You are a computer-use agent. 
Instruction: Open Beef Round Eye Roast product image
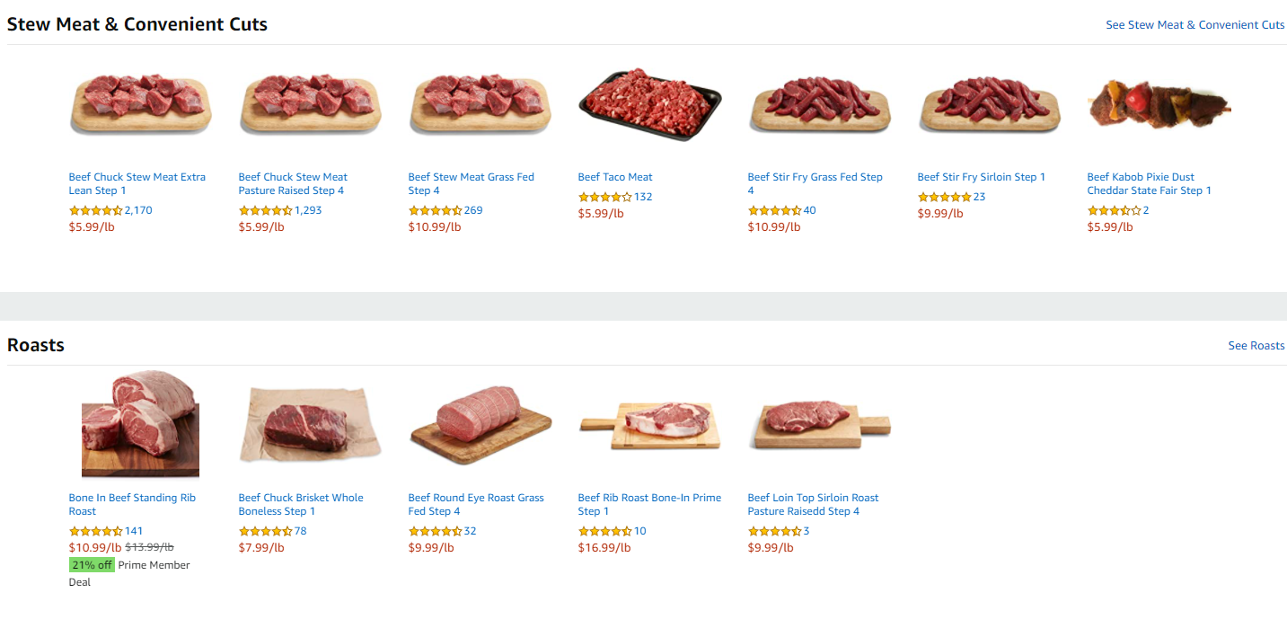click(480, 425)
